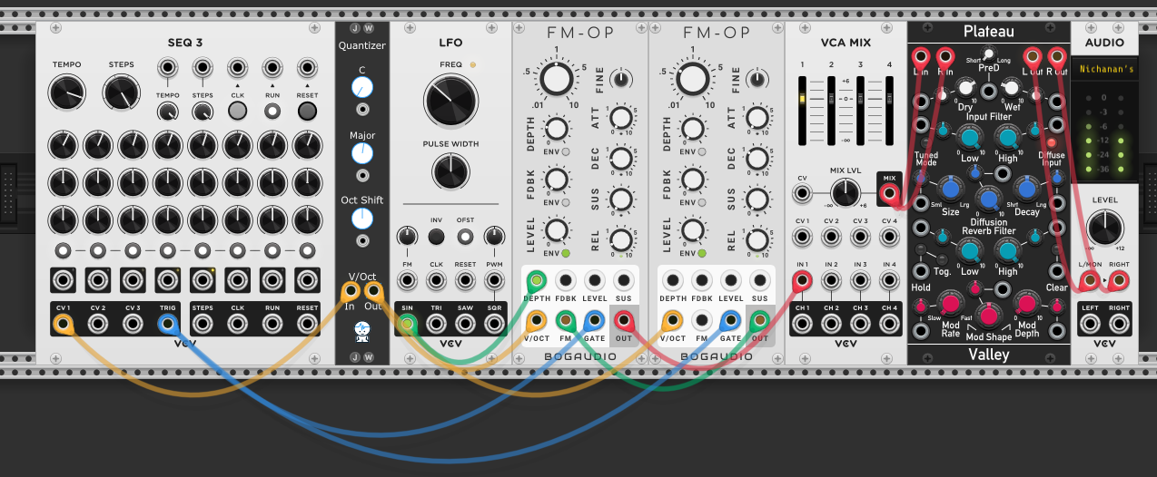Viewport: 1157px width, 477px height.
Task: Click the Plateau Size knob
Action: (951, 189)
